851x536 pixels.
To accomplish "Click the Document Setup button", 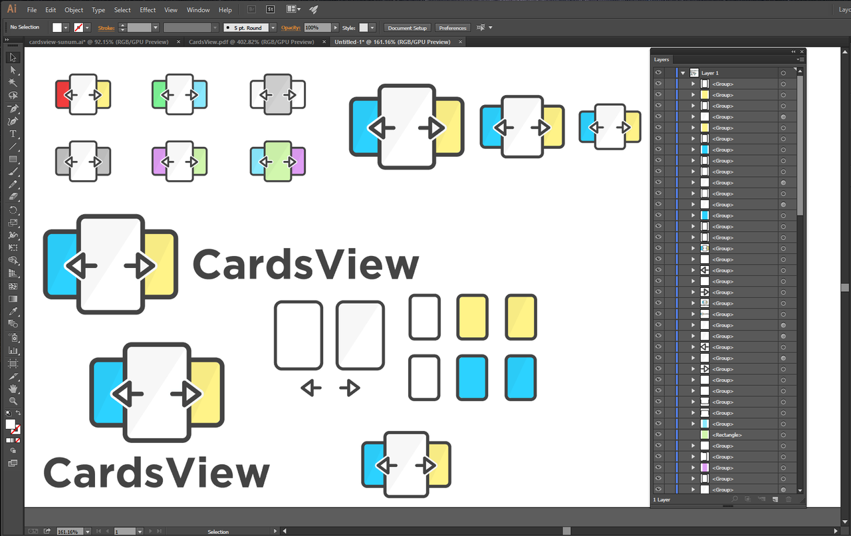I will click(x=408, y=28).
